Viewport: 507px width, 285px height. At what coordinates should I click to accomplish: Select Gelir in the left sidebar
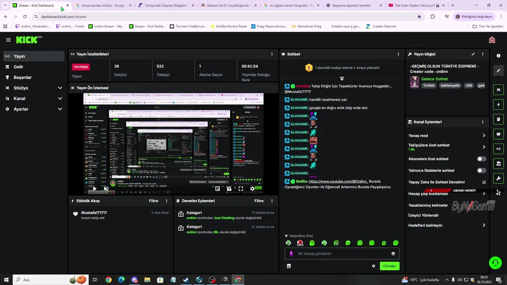click(x=34, y=67)
